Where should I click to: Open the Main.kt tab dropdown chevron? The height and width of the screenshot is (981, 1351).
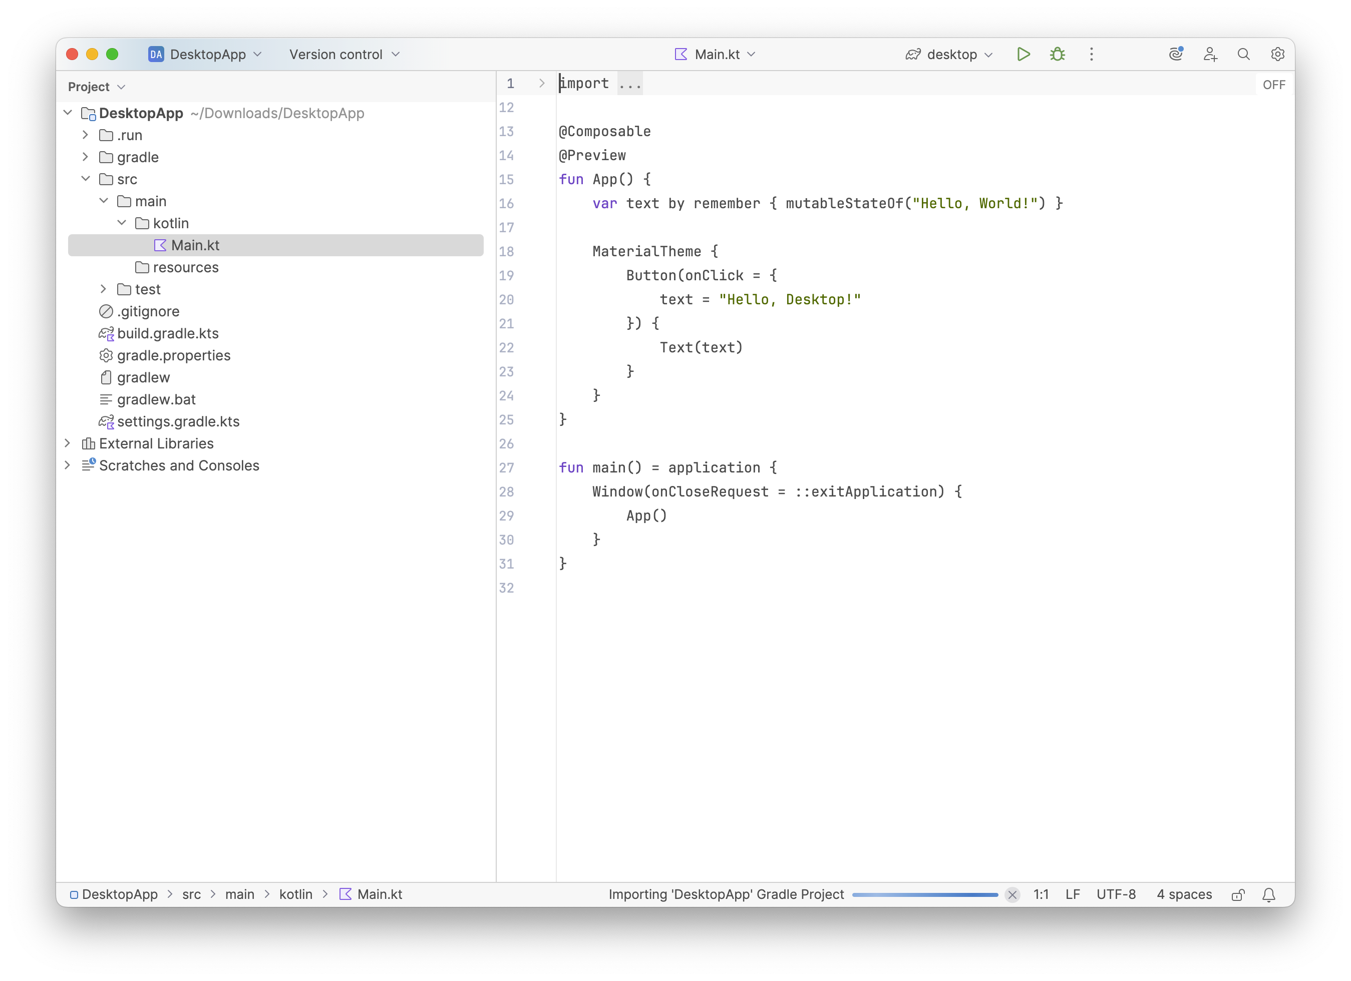752,54
